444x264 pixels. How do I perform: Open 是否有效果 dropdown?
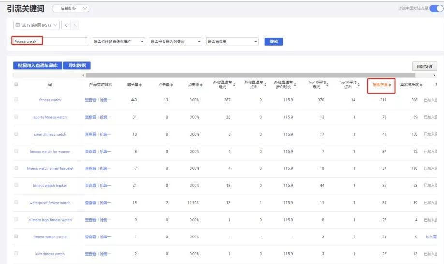click(x=233, y=42)
